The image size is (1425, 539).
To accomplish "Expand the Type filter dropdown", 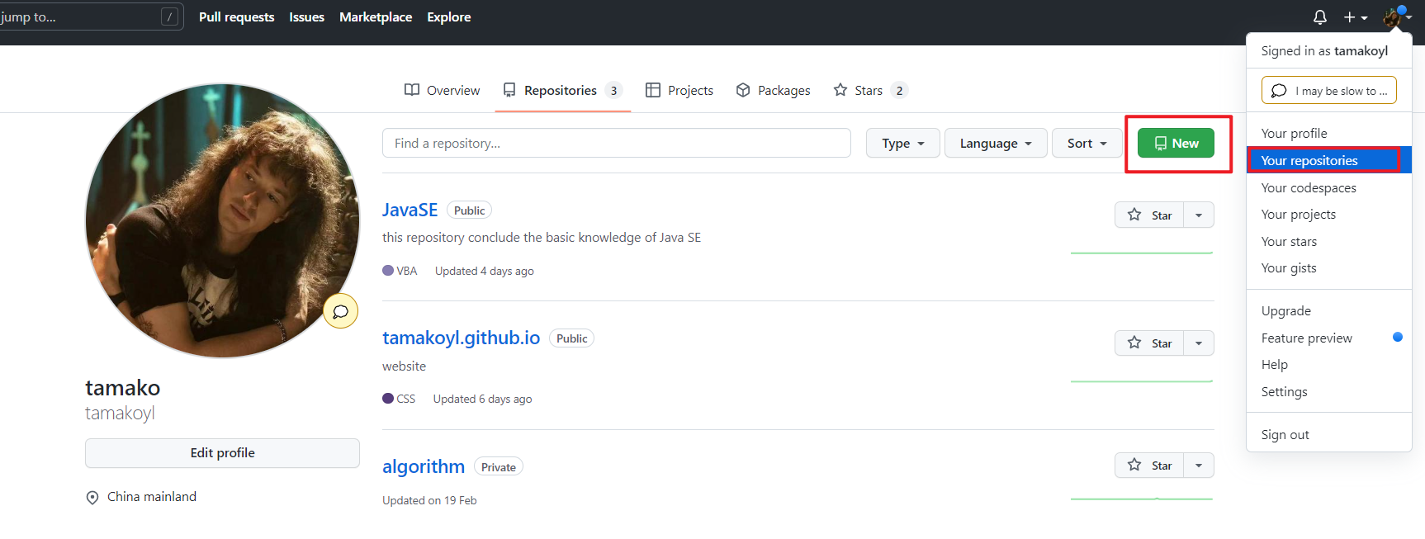I will point(902,143).
